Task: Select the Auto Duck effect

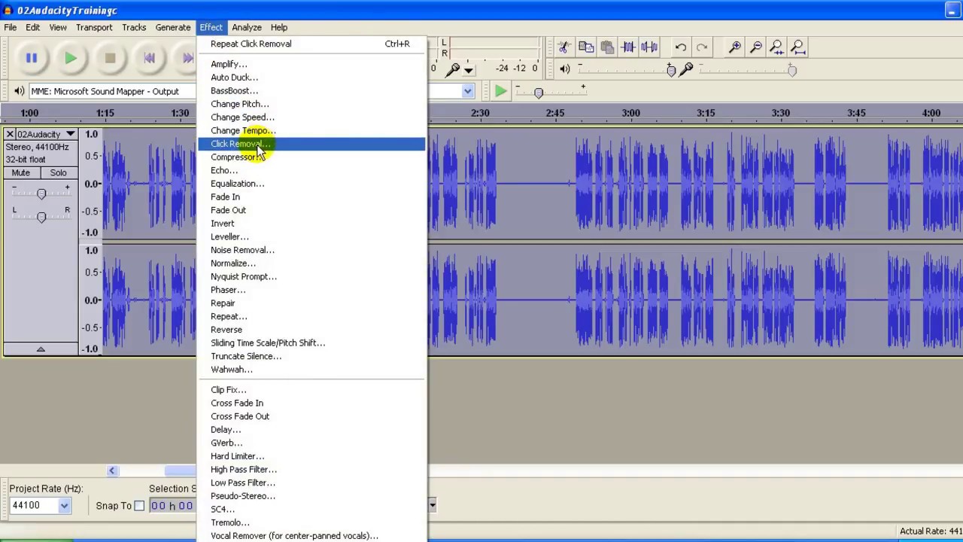Action: (311, 78)
